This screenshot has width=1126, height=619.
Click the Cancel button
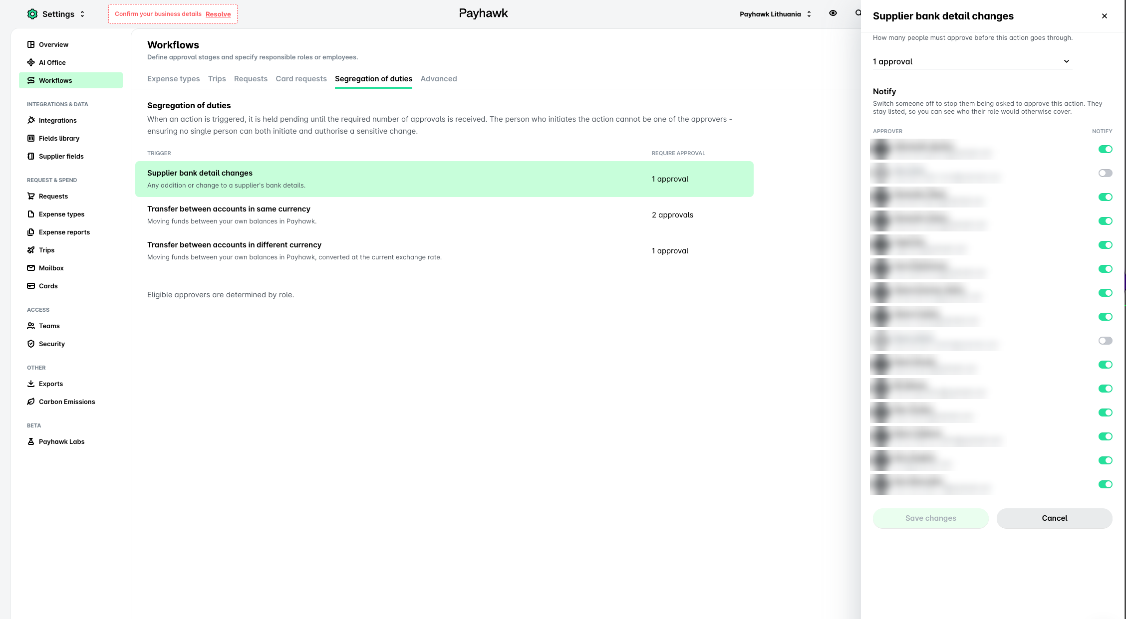pos(1054,518)
